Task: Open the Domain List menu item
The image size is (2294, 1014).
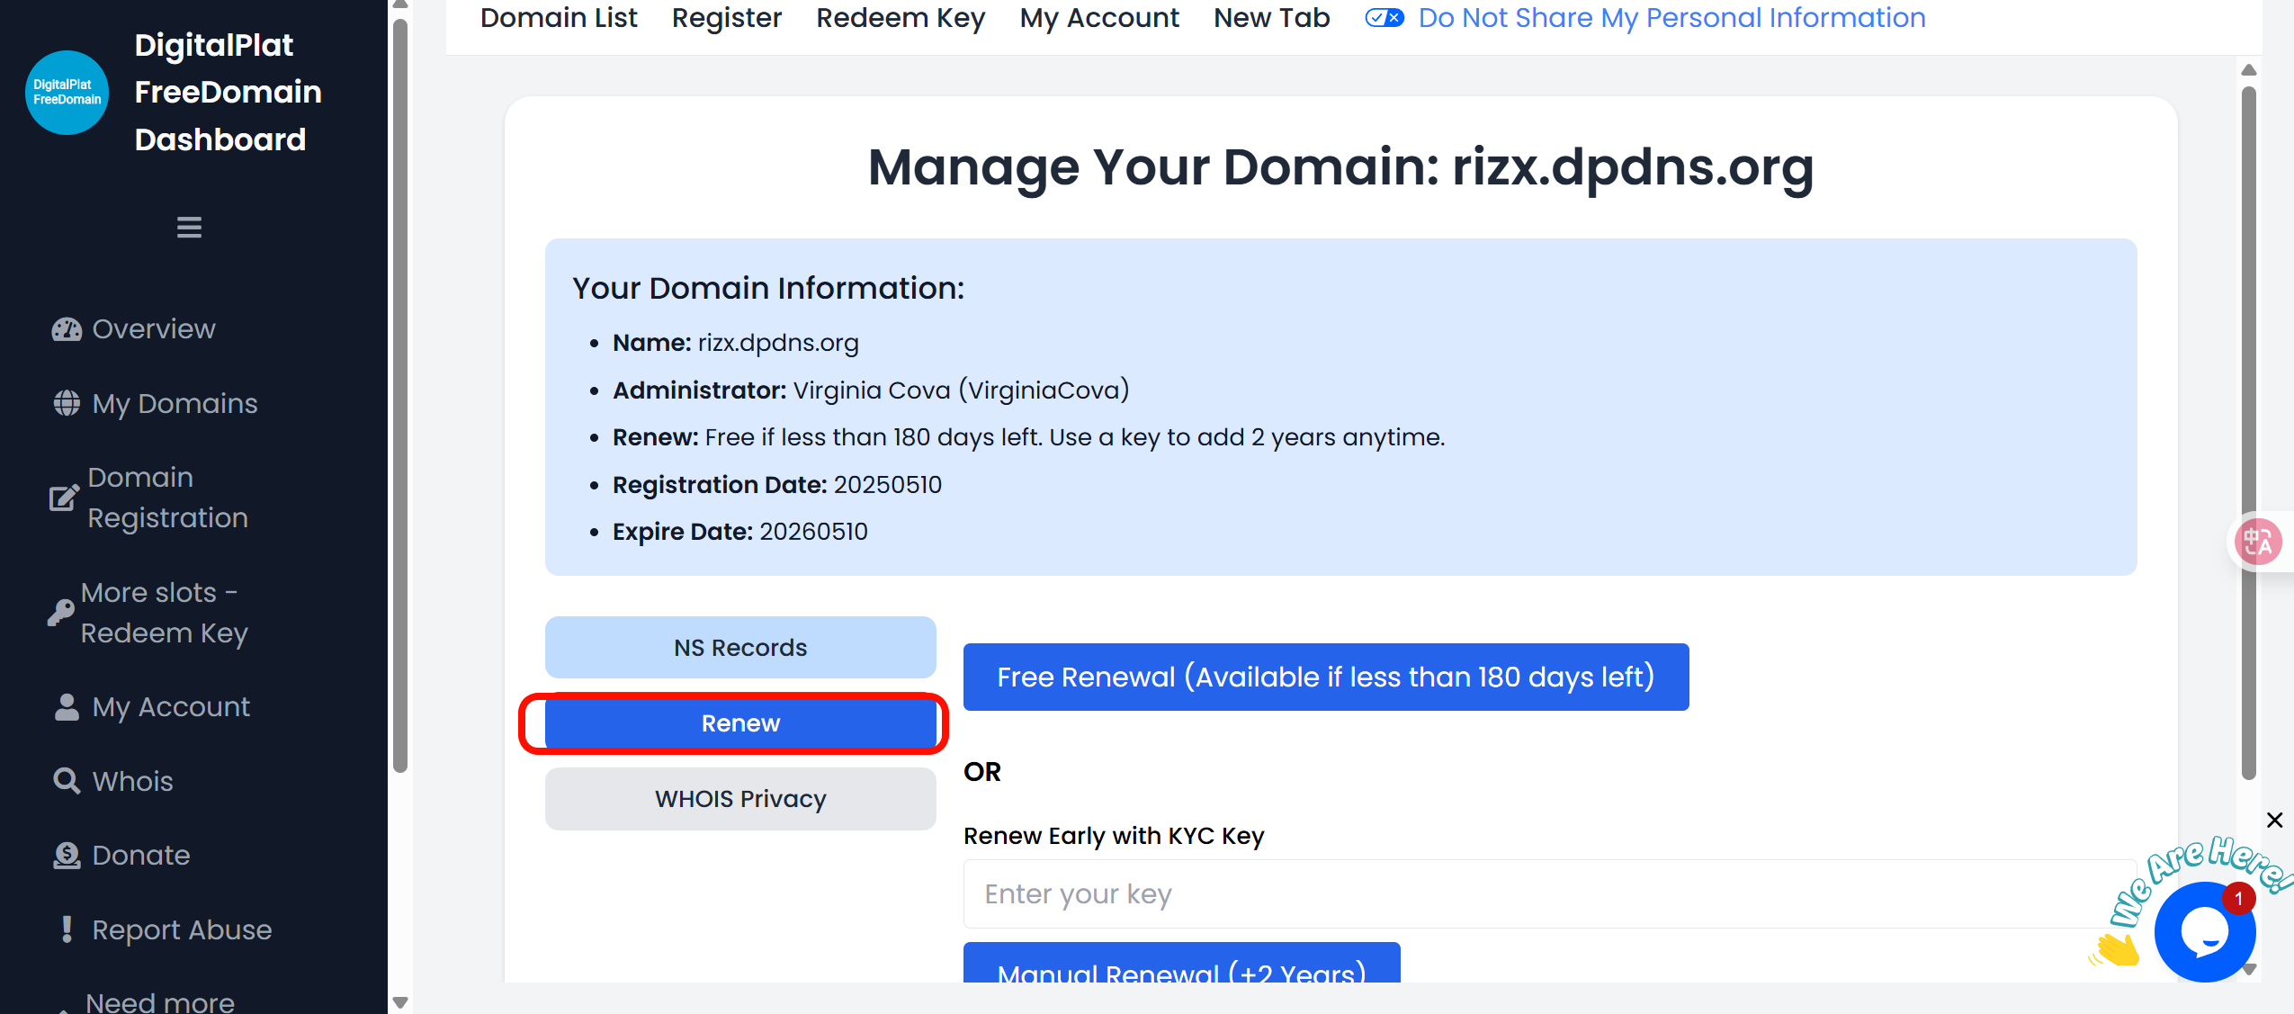Action: pos(558,17)
